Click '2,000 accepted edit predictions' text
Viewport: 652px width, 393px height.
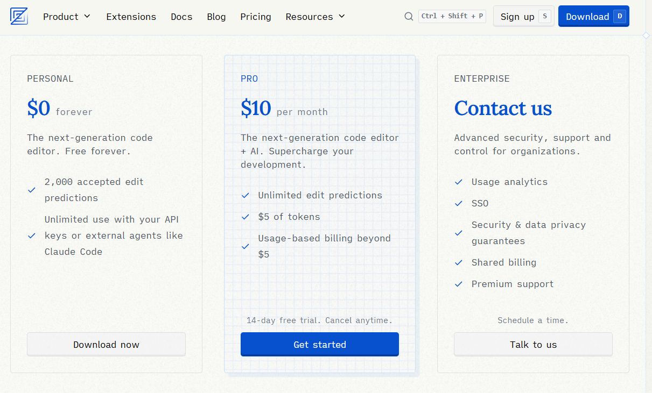pos(94,190)
